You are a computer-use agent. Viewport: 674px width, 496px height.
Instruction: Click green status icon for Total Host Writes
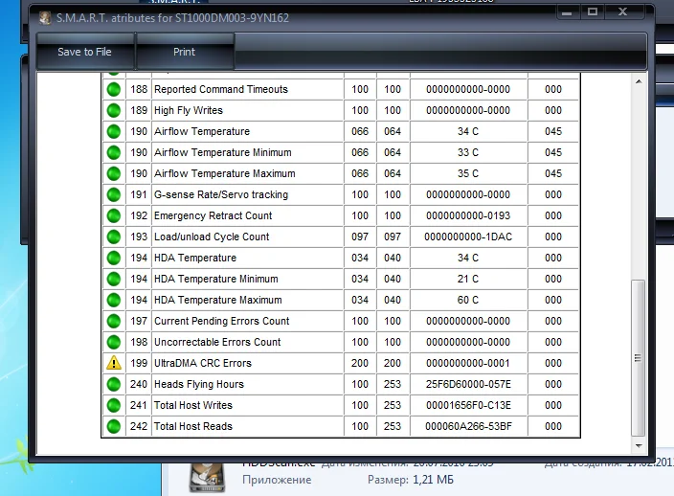coord(114,405)
